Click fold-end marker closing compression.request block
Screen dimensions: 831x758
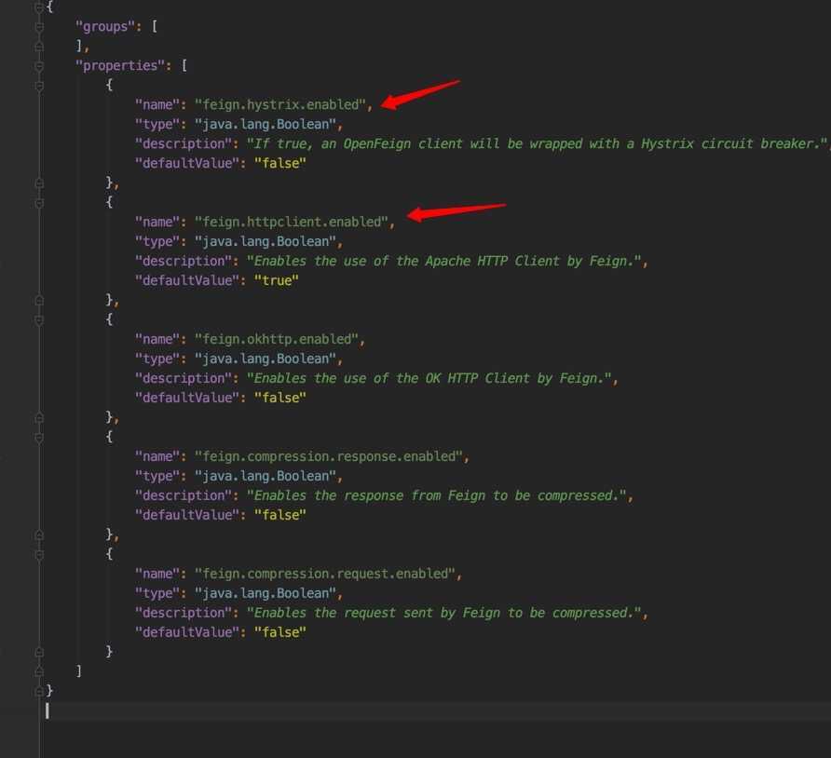tap(39, 653)
